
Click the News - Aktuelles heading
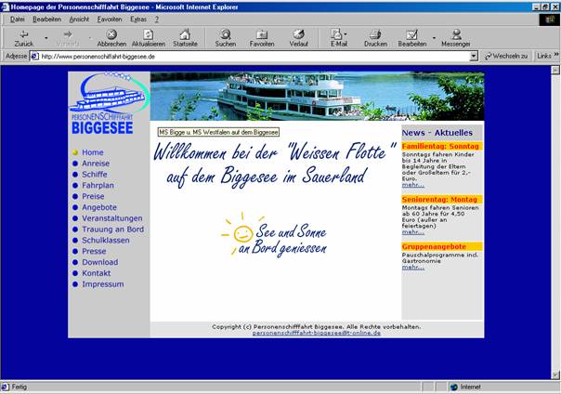(x=437, y=133)
